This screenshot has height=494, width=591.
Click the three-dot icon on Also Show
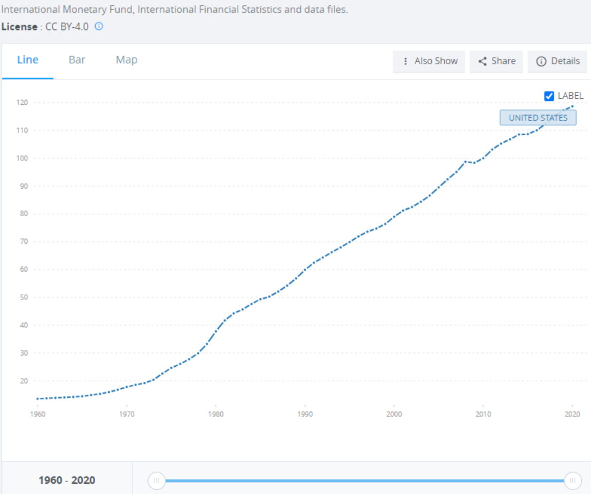click(405, 61)
